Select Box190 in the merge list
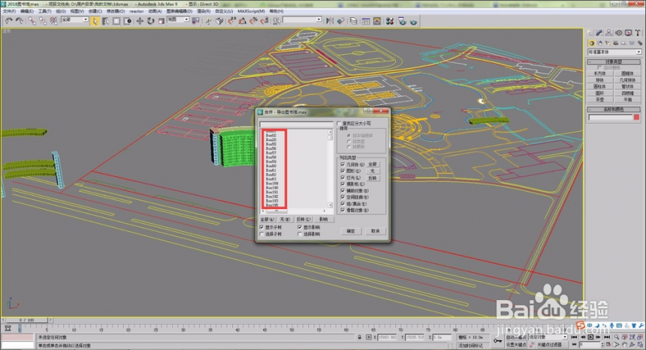The image size is (646, 350). click(x=272, y=187)
